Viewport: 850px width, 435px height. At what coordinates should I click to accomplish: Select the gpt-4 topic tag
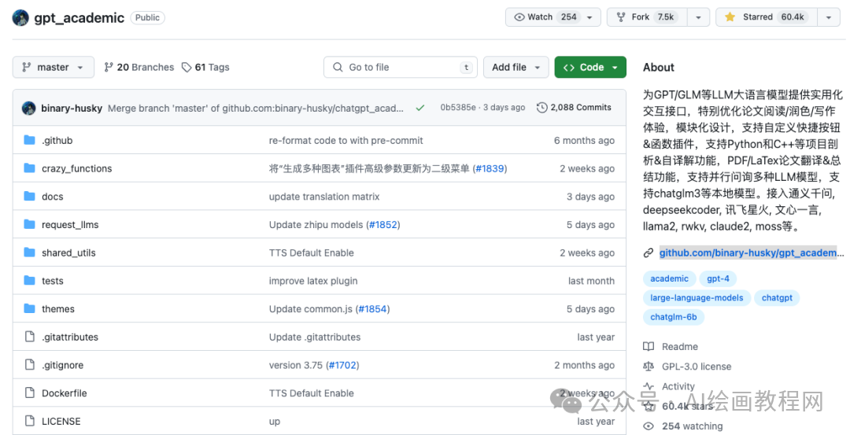[x=718, y=278]
